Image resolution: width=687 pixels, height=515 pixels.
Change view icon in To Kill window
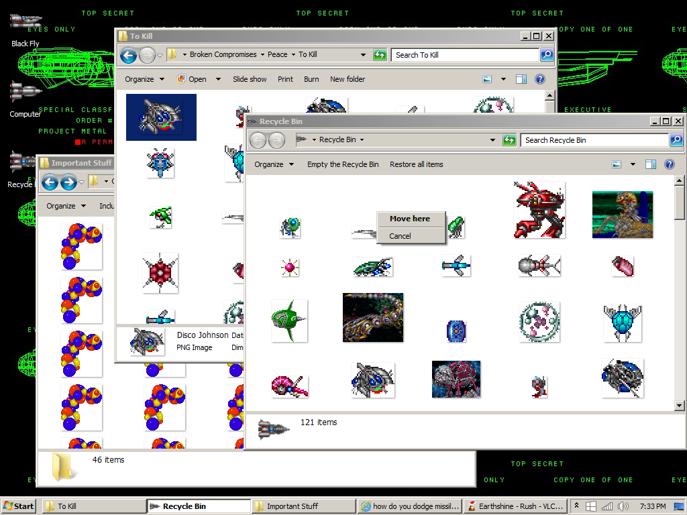click(x=487, y=79)
